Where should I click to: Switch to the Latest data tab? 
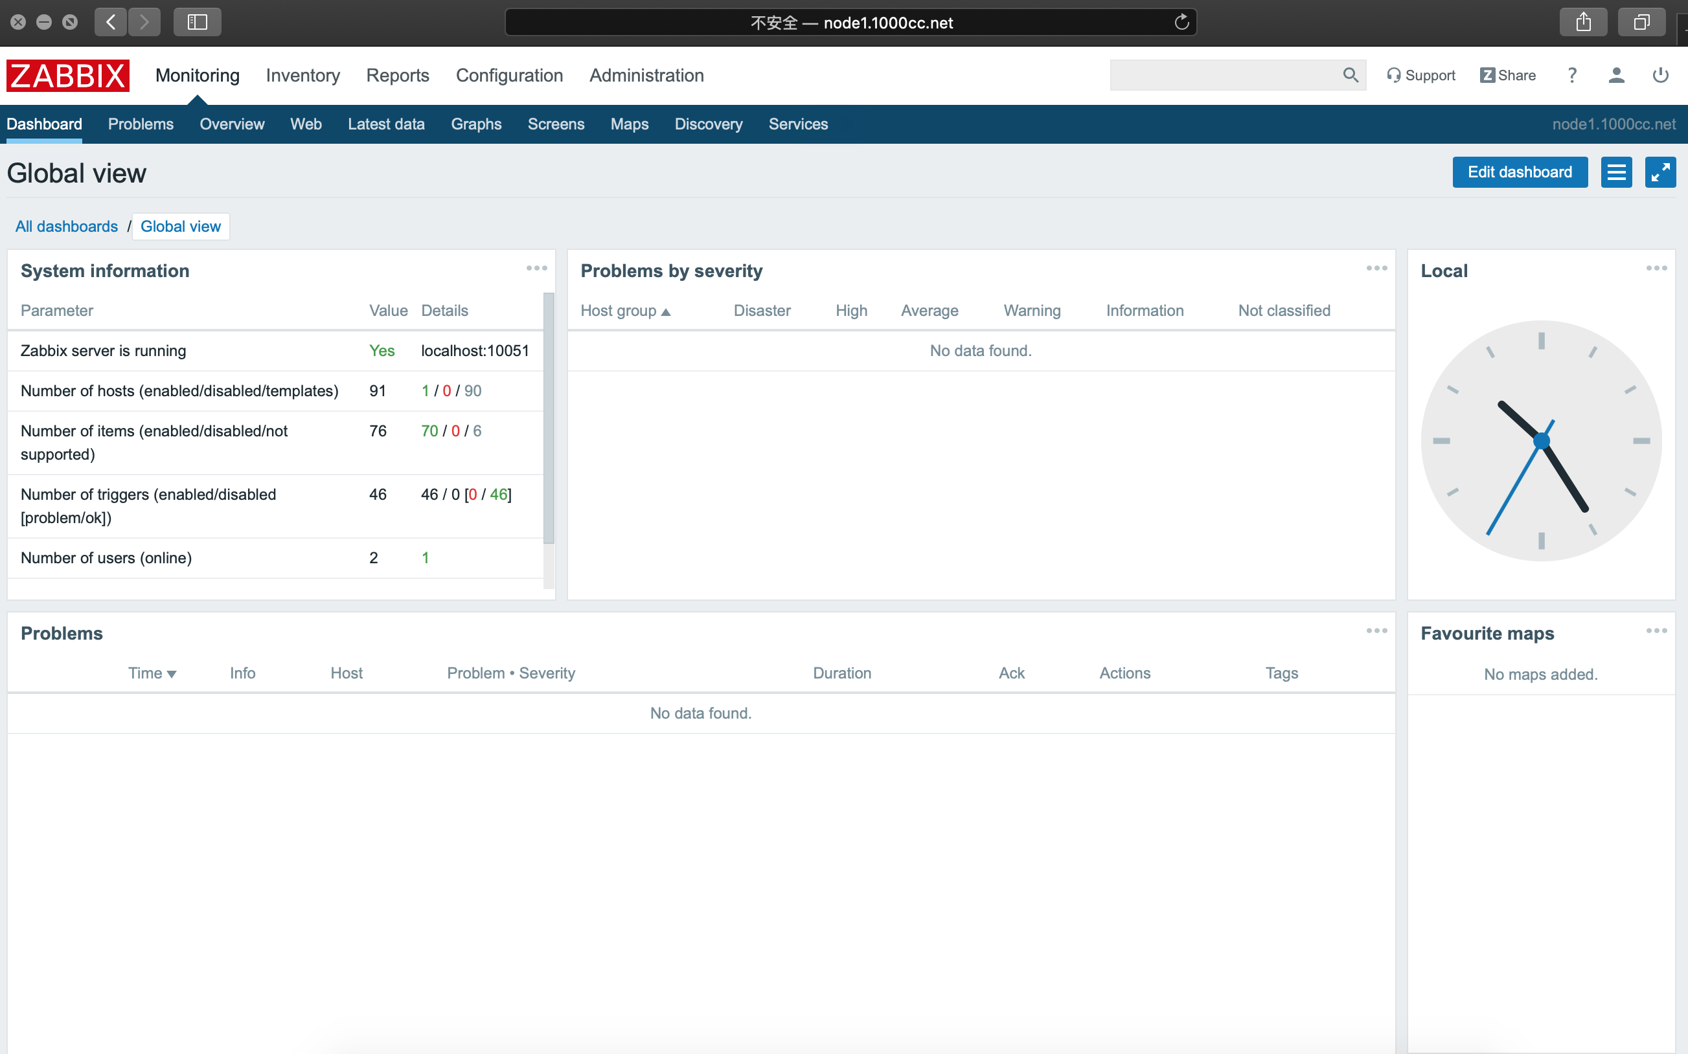click(385, 124)
